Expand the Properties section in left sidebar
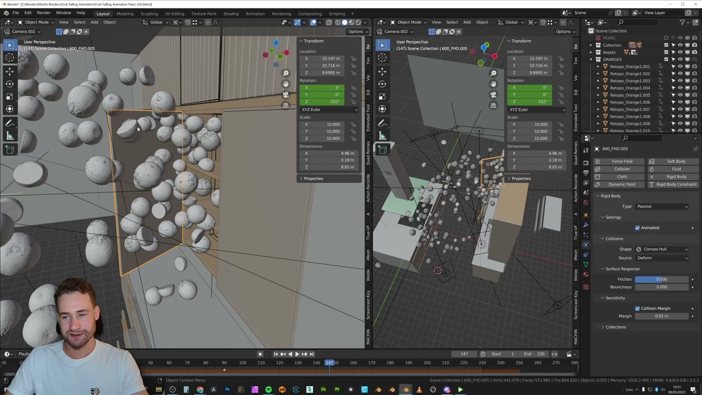Image resolution: width=702 pixels, height=395 pixels. 314,178
